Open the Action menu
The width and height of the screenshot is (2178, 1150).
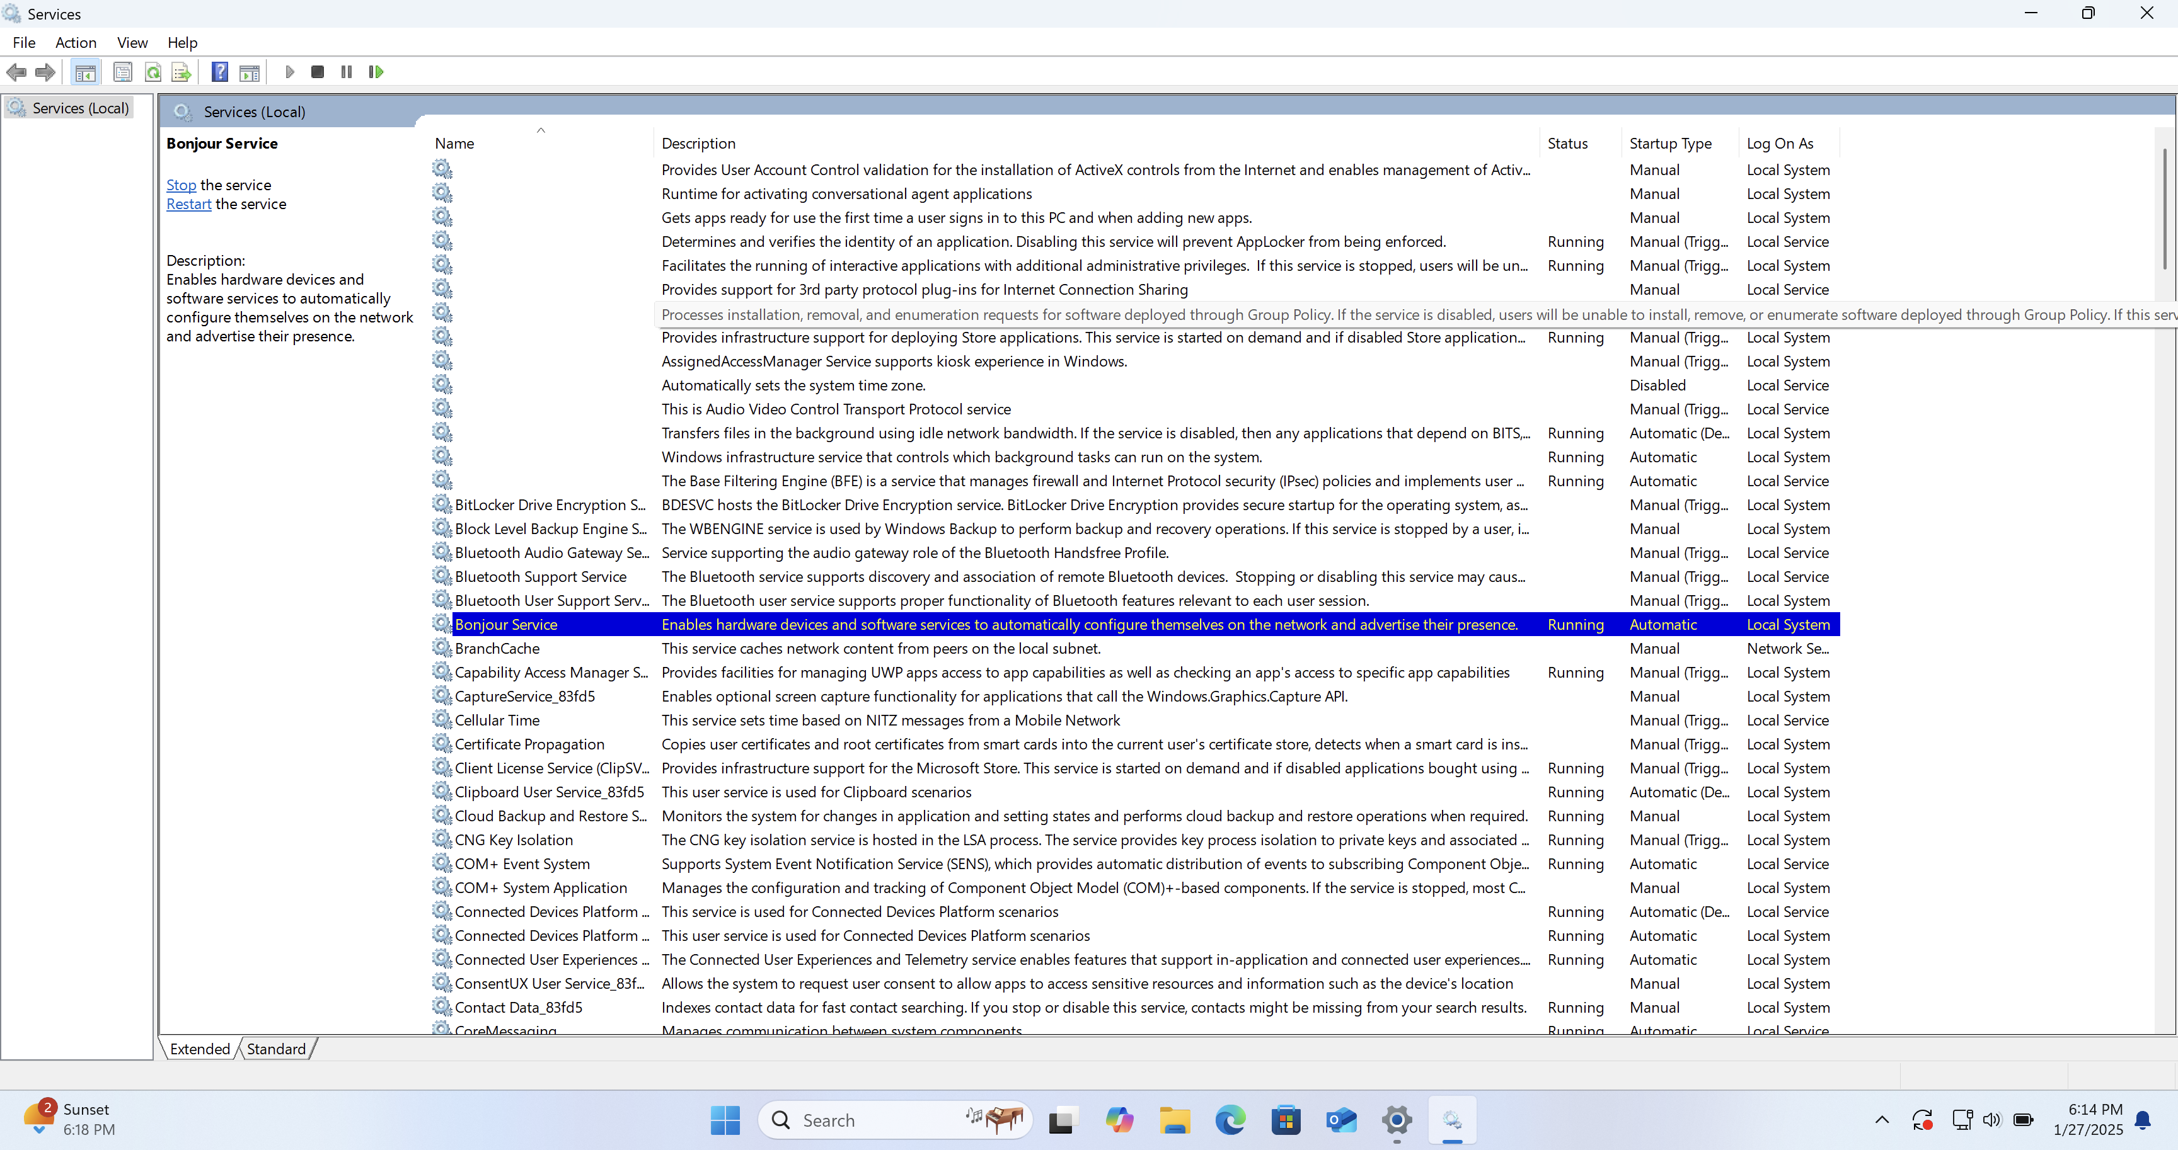[x=75, y=42]
